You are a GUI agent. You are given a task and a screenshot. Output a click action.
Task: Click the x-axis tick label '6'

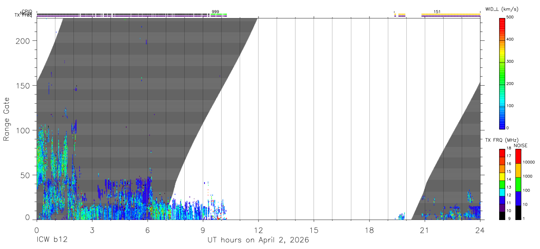(147, 230)
